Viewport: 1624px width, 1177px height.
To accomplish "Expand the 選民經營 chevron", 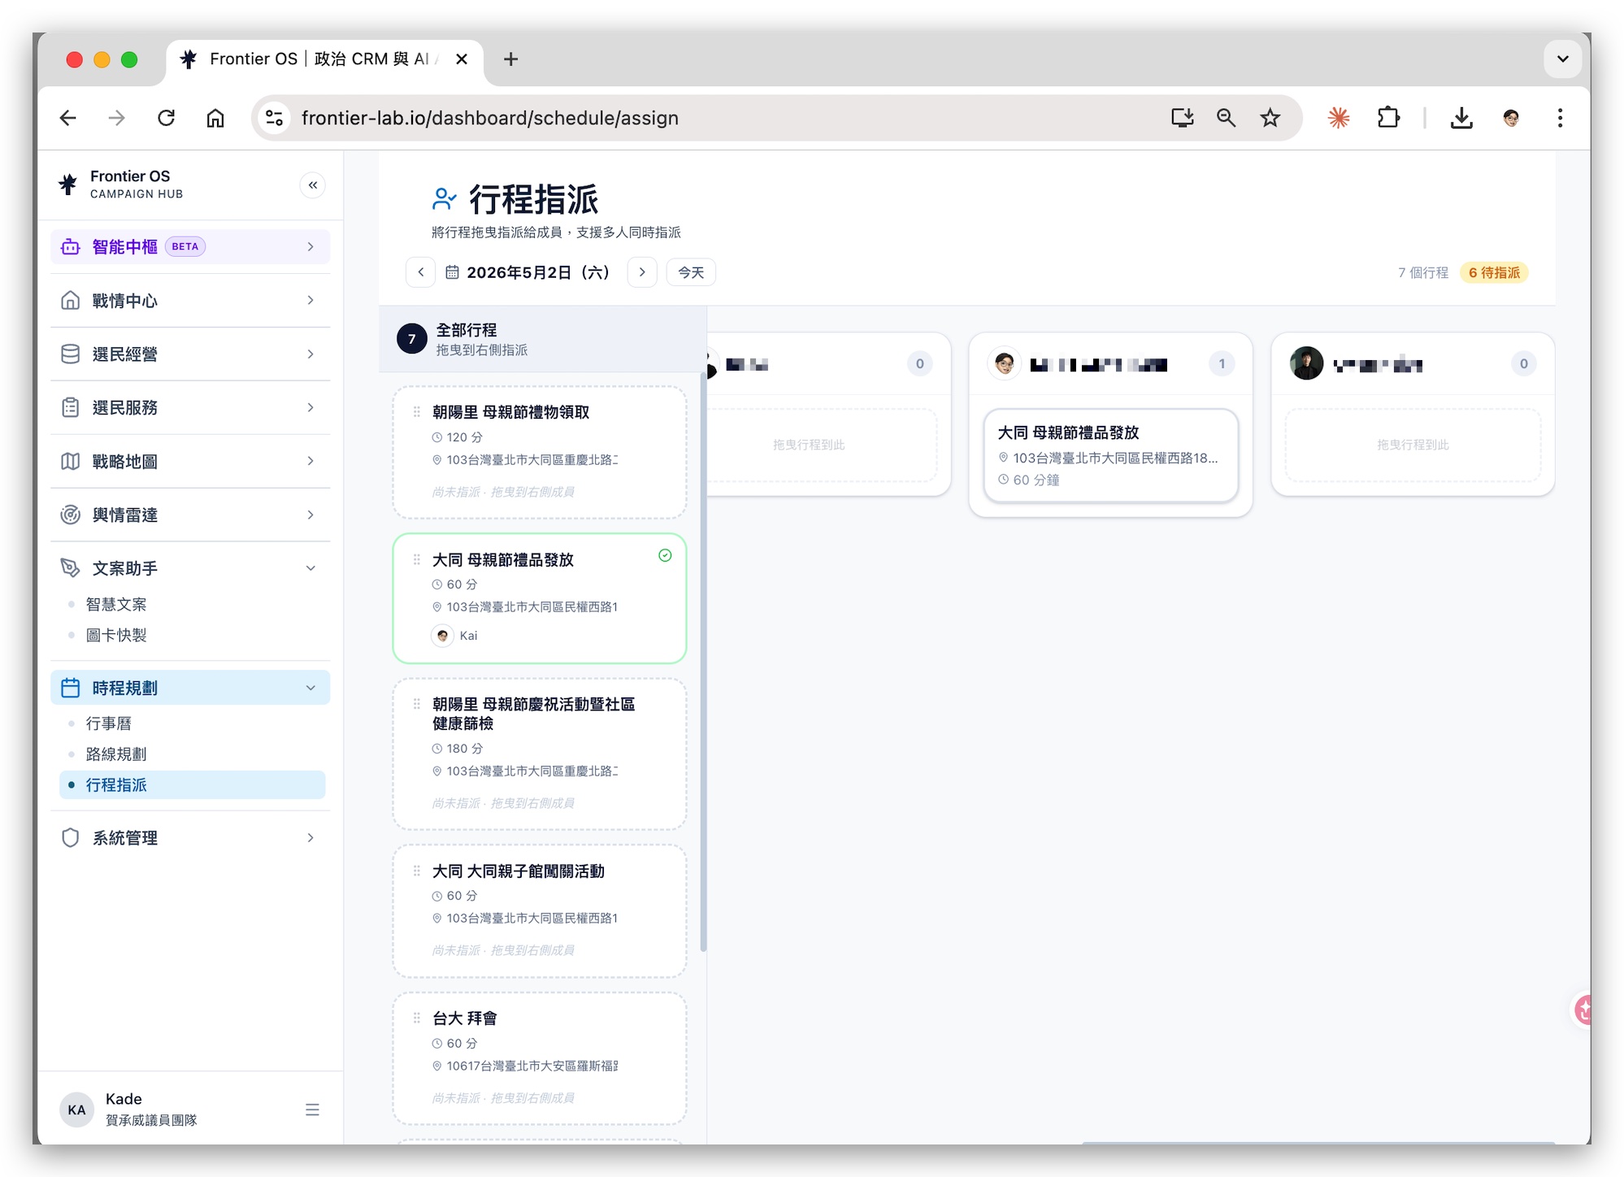I will pos(310,354).
